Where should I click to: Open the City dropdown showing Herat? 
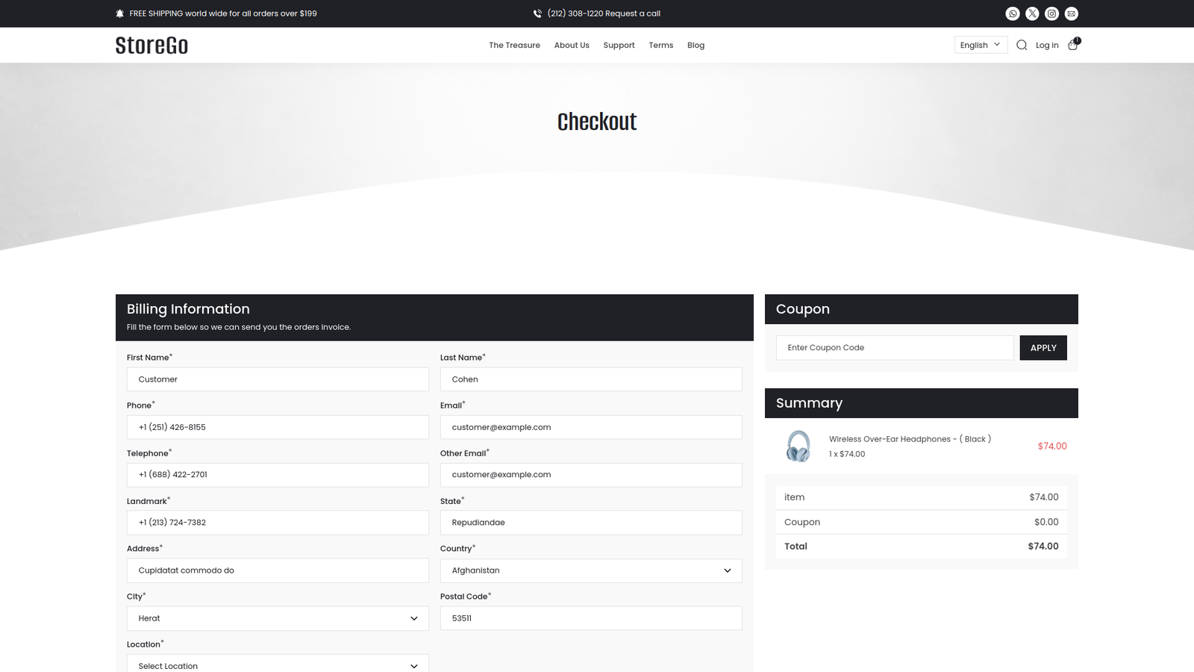tap(277, 618)
